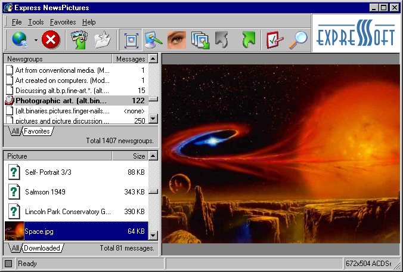Click the Space.jpg thumbnail
The height and width of the screenshot is (272, 403).
point(14,231)
